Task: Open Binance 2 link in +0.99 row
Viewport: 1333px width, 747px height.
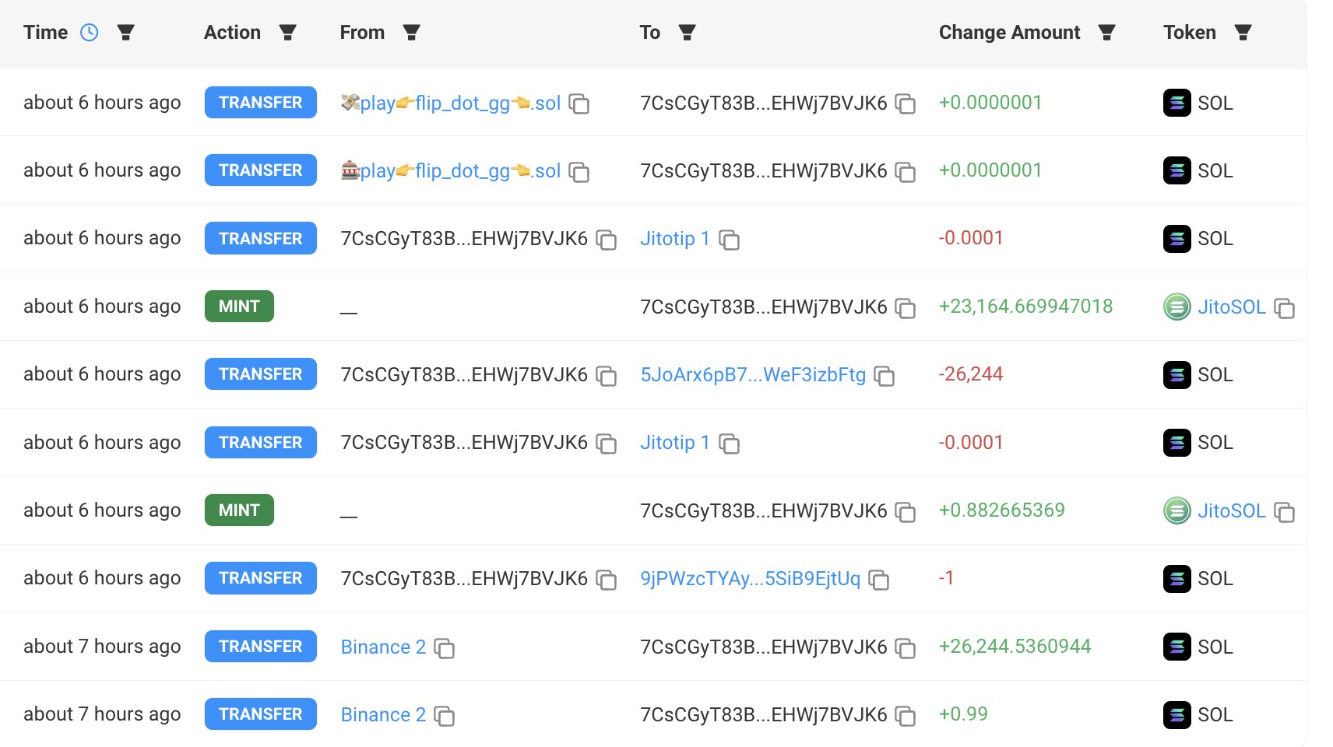Action: point(383,714)
